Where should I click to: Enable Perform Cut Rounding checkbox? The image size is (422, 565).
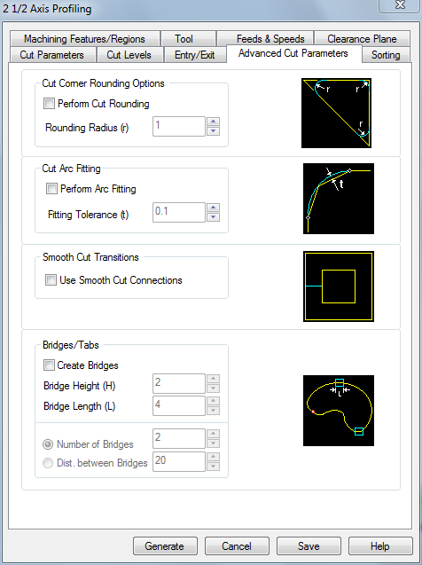click(x=49, y=104)
